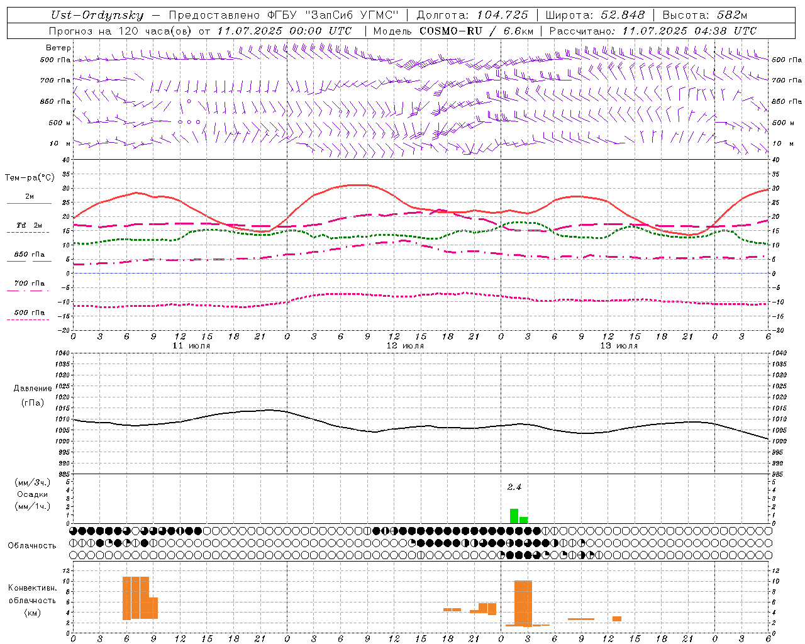Click the taller green precipitation bar
Image resolution: width=805 pixels, height=644 pixels.
click(514, 516)
